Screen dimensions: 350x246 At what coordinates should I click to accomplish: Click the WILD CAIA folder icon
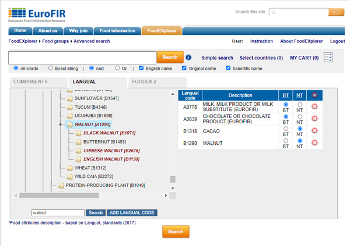70,177
